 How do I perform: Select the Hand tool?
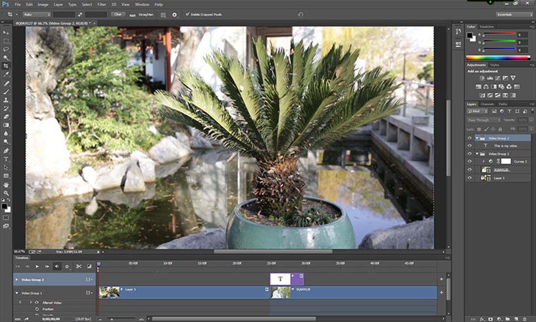(x=6, y=185)
